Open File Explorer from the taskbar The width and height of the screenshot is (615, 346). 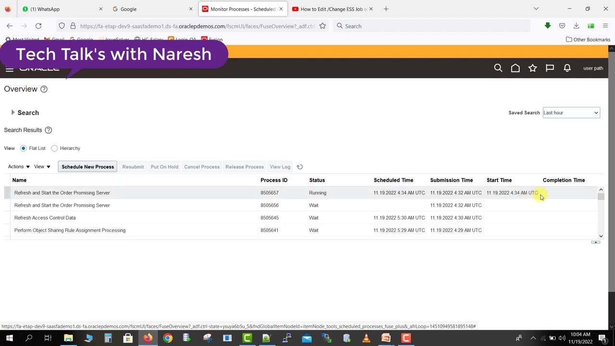68,338
